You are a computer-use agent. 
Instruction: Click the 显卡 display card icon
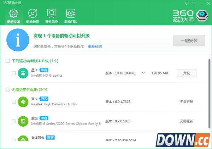coord(23,73)
